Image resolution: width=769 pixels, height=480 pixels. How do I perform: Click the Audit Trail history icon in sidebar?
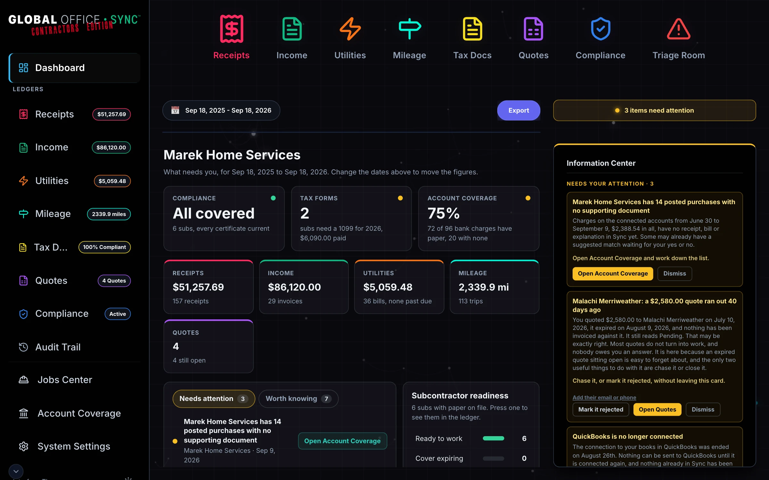point(23,347)
